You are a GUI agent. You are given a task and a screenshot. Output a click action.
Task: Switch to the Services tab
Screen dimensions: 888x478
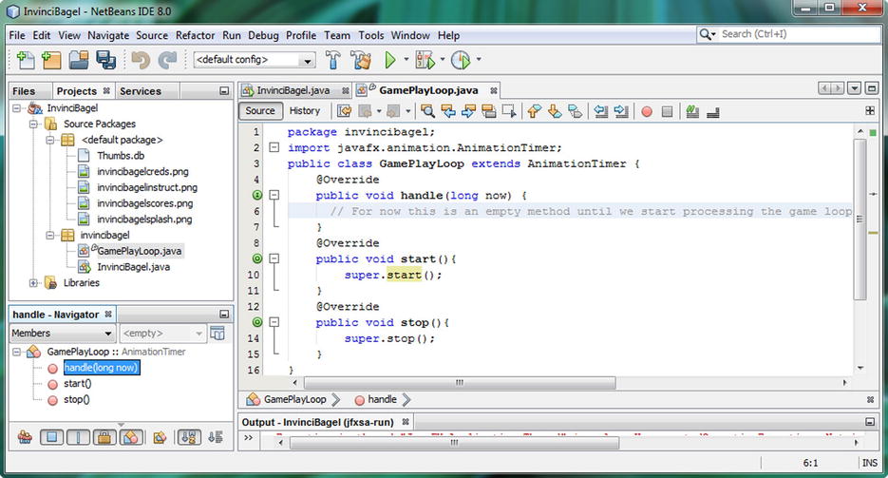coord(141,90)
